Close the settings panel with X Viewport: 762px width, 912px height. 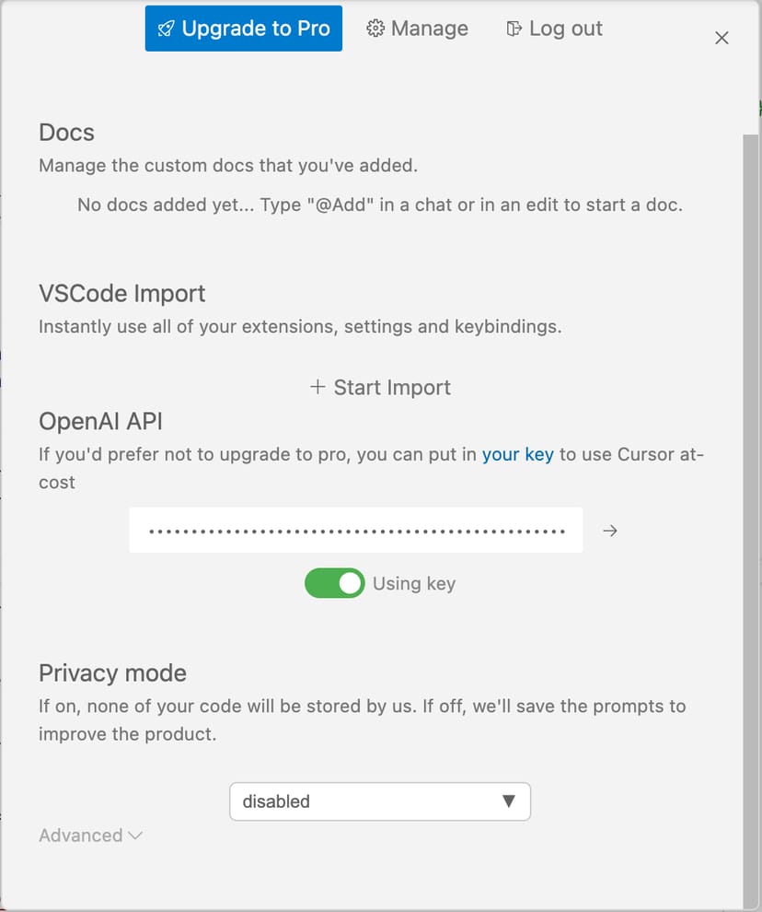click(x=722, y=38)
